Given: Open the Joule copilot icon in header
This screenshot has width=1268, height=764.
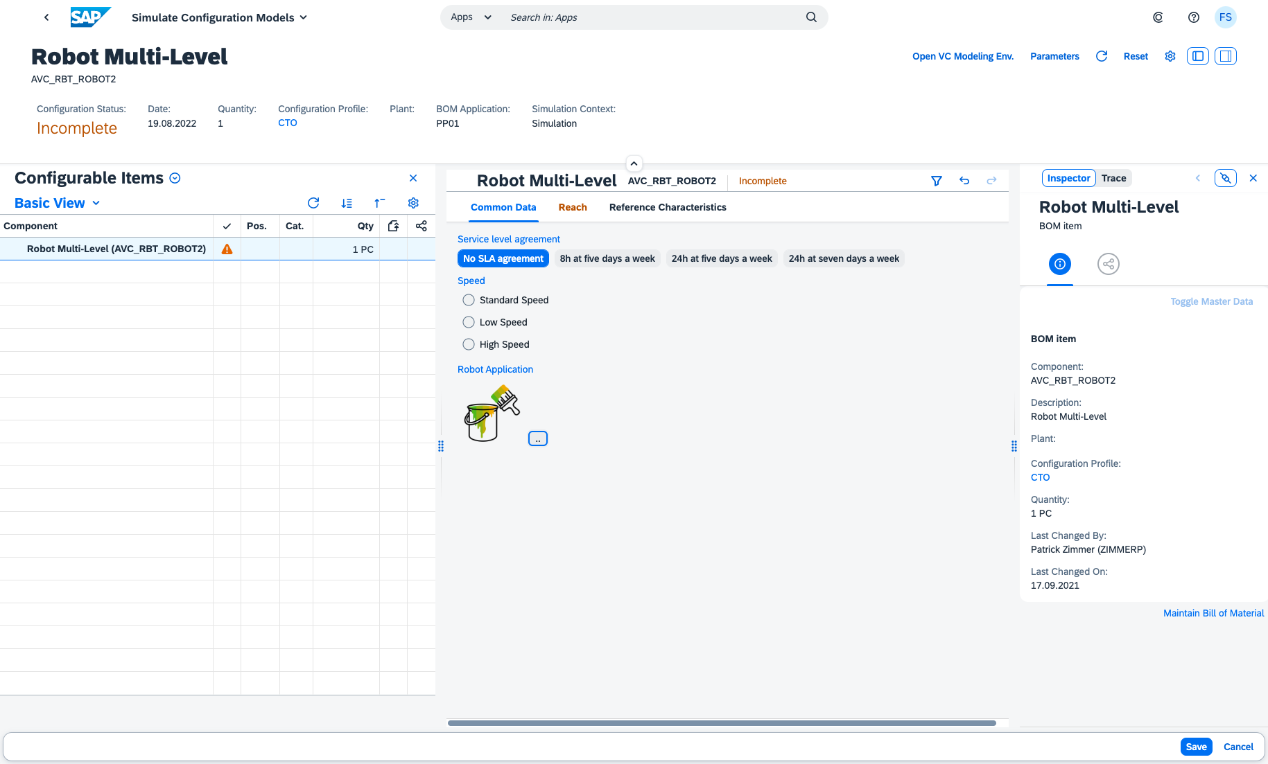Looking at the screenshot, I should 1158,17.
